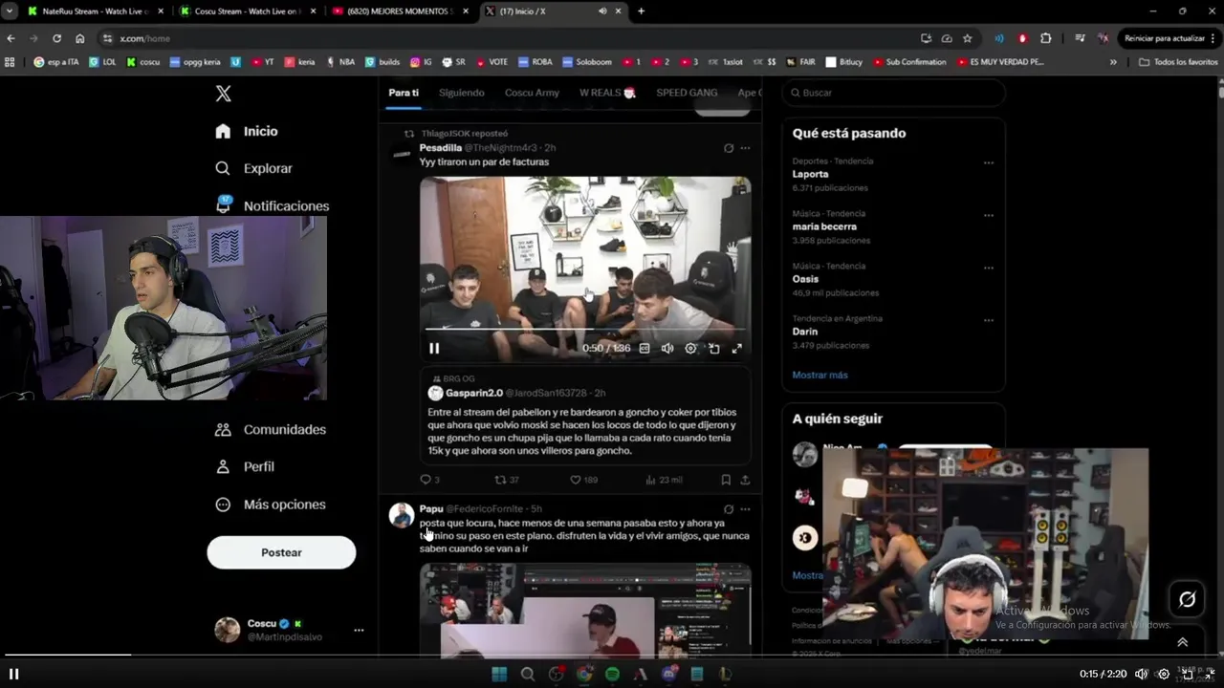Open outer video player settings
This screenshot has height=688, width=1224.
[1164, 674]
